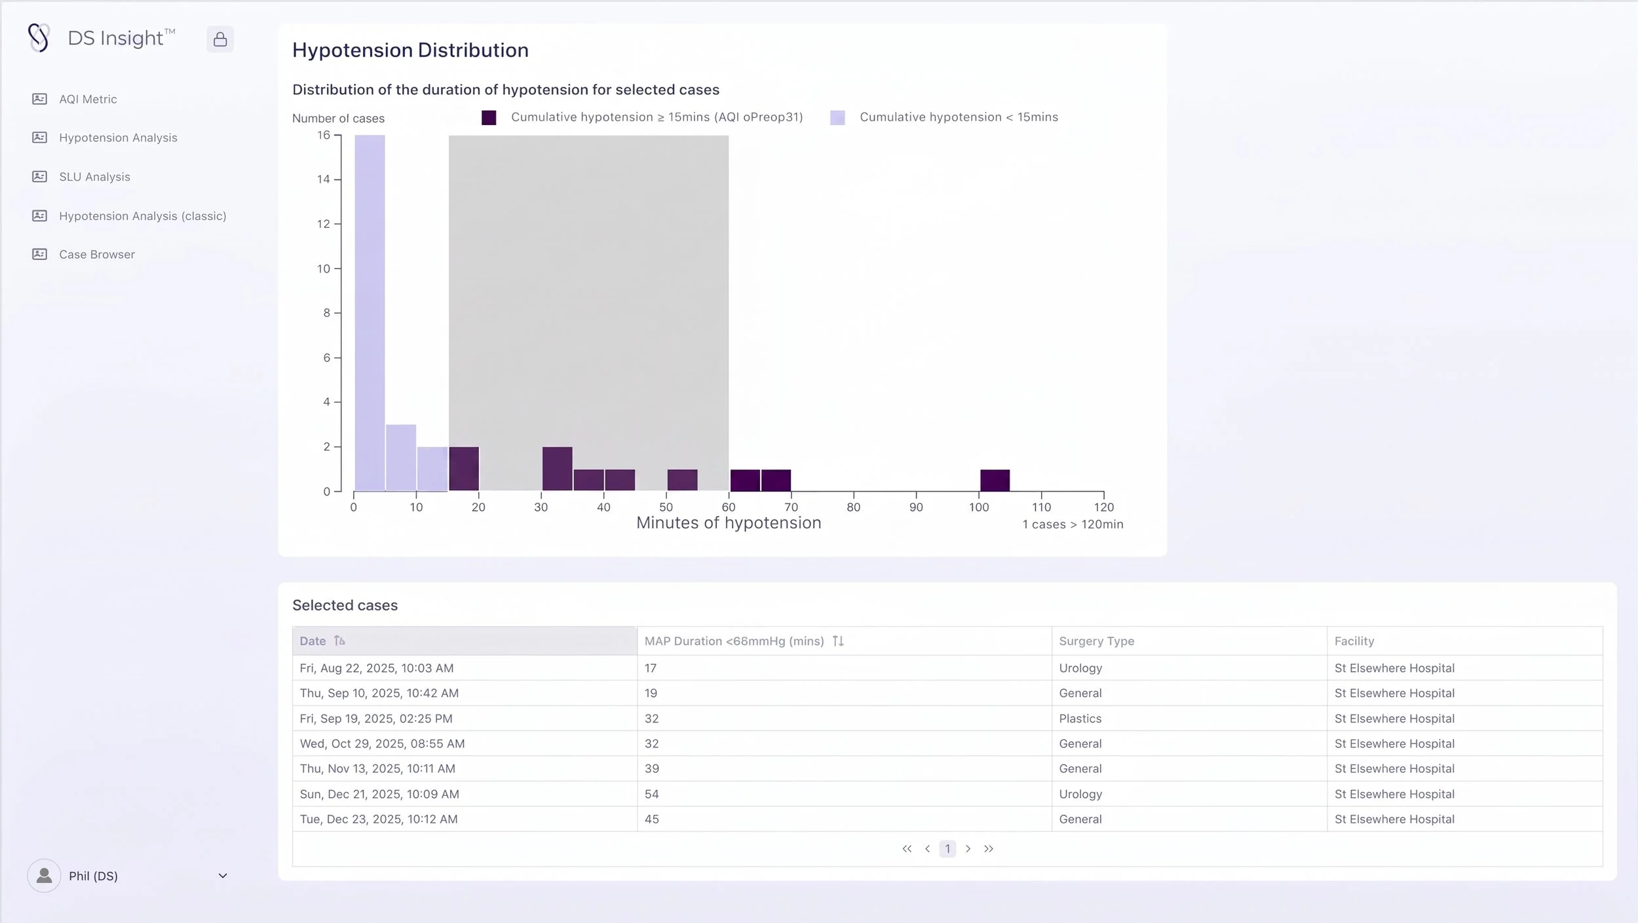Image resolution: width=1638 pixels, height=923 pixels.
Task: Click the dark bar at 65-70 minutes
Action: (x=776, y=480)
